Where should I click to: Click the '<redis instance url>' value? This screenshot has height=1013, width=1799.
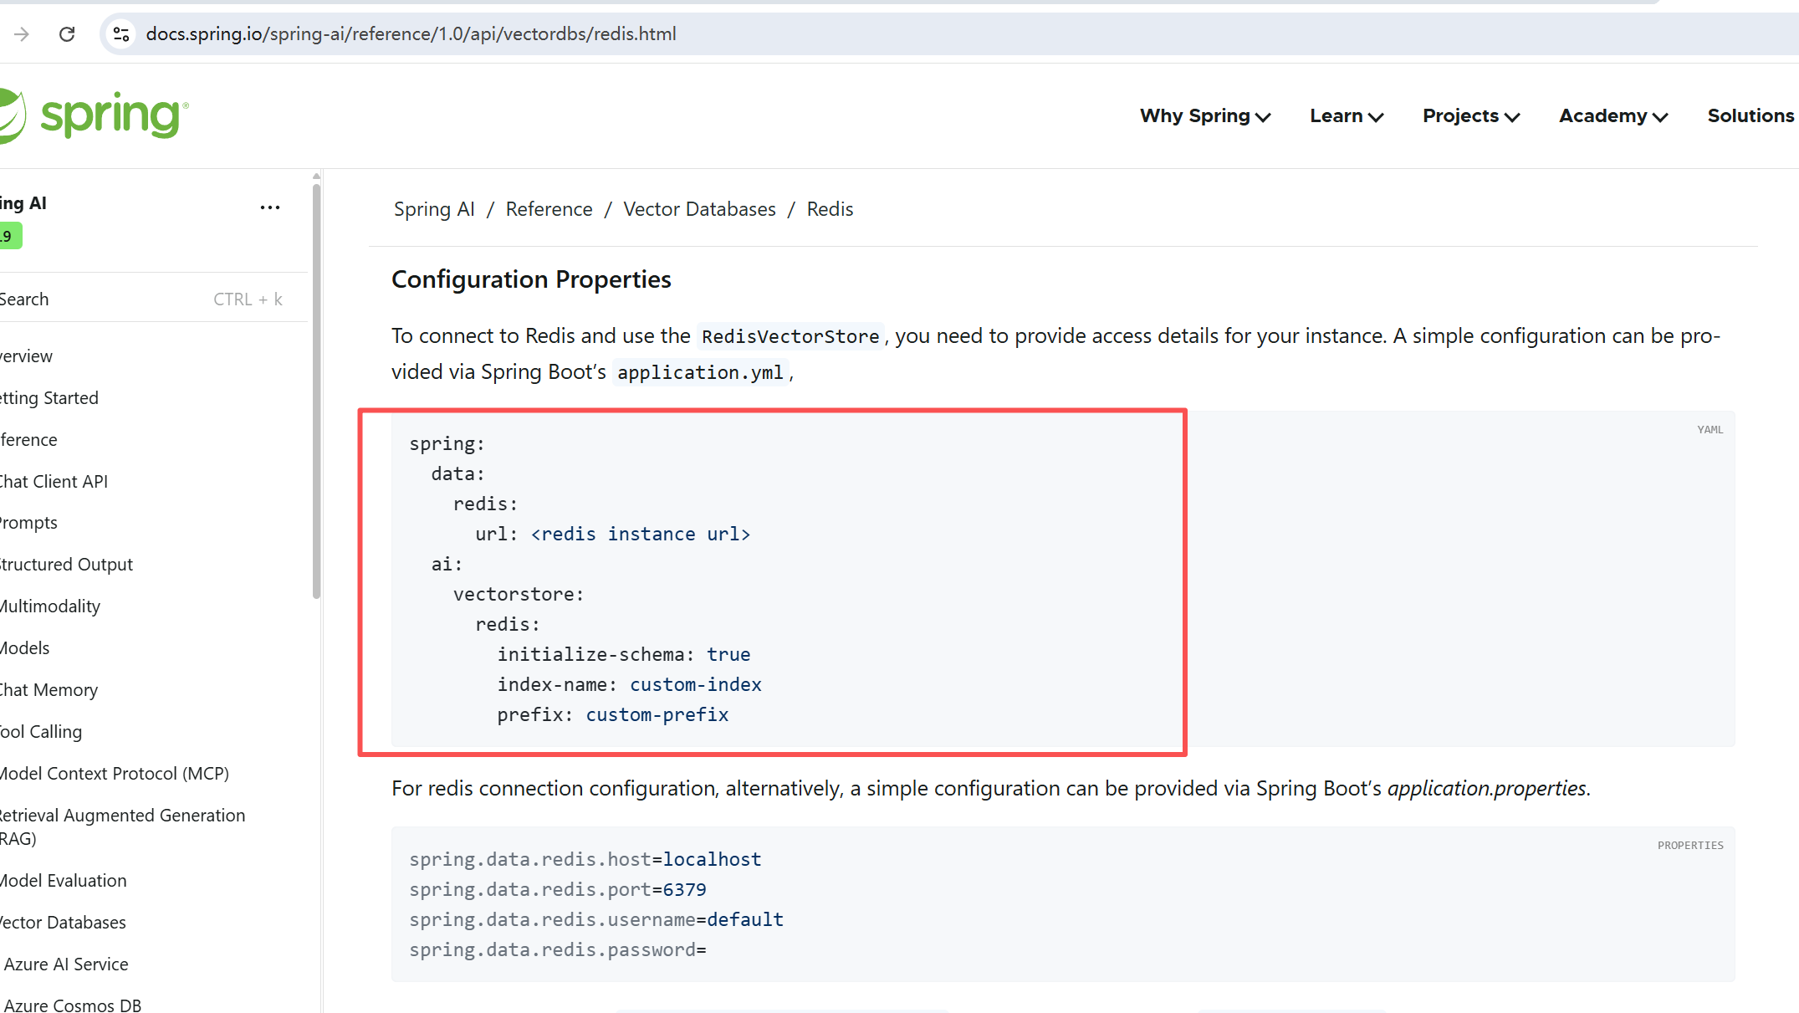tap(641, 534)
